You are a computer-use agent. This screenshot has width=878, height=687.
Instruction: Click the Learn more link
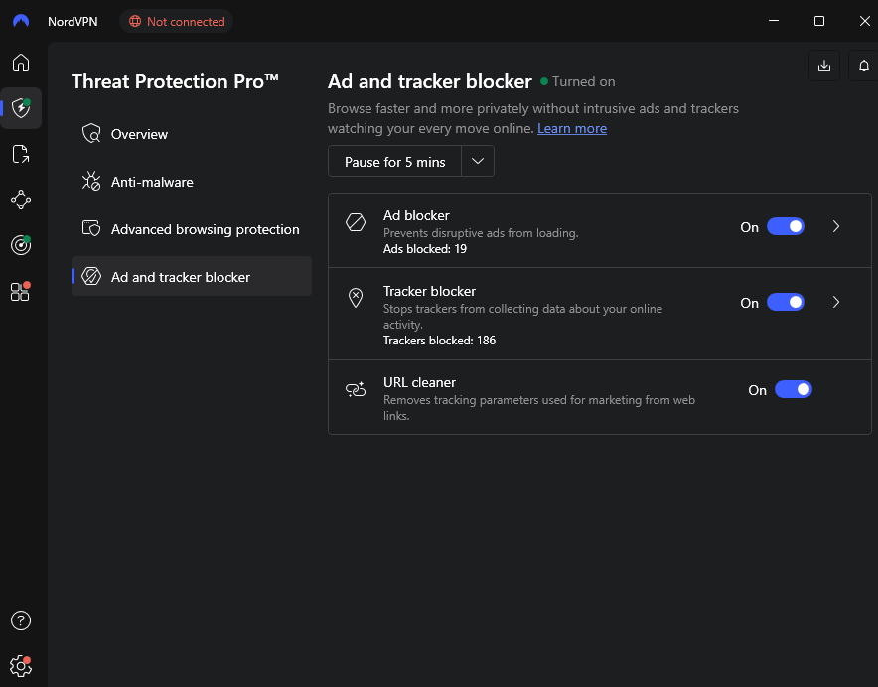click(x=572, y=128)
